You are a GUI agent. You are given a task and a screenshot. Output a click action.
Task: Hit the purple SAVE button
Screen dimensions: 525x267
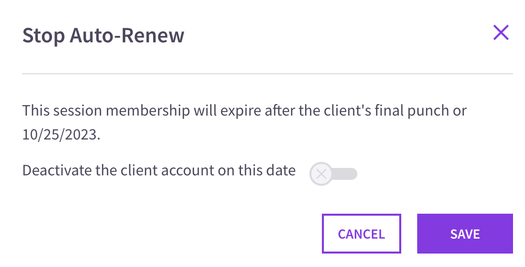click(x=465, y=234)
